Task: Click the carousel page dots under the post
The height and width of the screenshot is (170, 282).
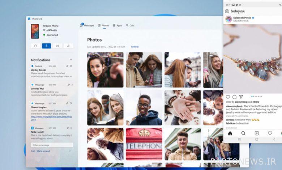Action: (x=257, y=96)
